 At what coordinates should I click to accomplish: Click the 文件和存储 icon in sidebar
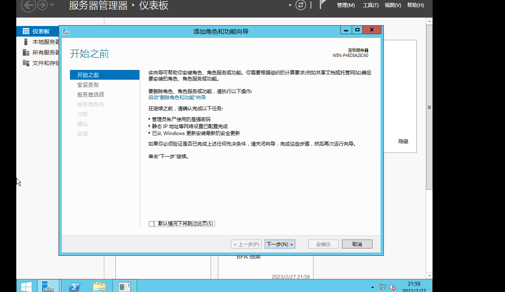click(26, 63)
